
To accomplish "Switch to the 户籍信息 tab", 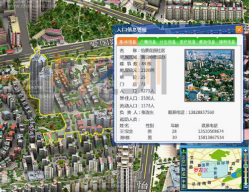I will point(148,42).
